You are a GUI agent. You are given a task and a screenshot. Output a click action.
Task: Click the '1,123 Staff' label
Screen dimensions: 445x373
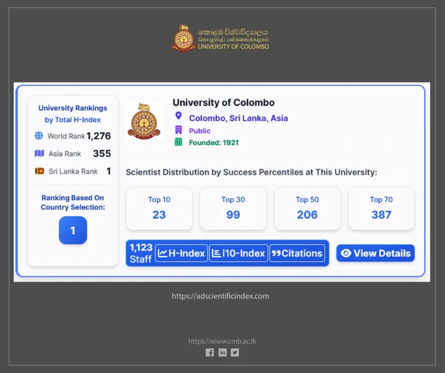click(141, 253)
